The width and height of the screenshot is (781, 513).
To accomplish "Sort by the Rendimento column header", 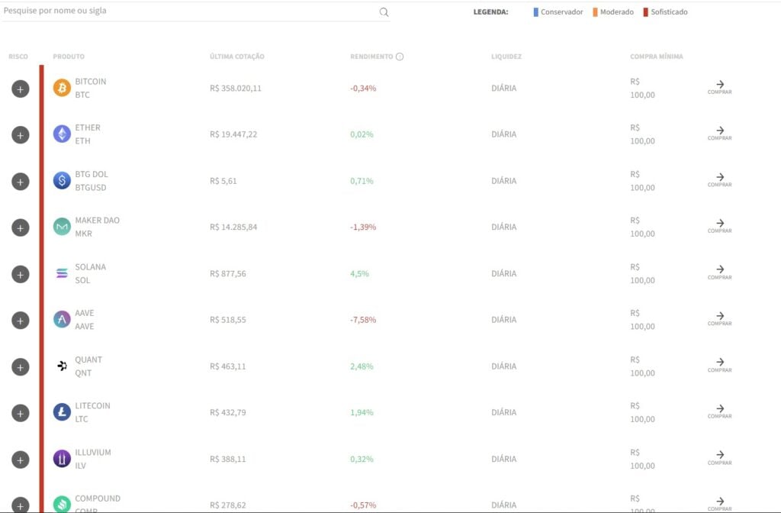I will coord(371,56).
